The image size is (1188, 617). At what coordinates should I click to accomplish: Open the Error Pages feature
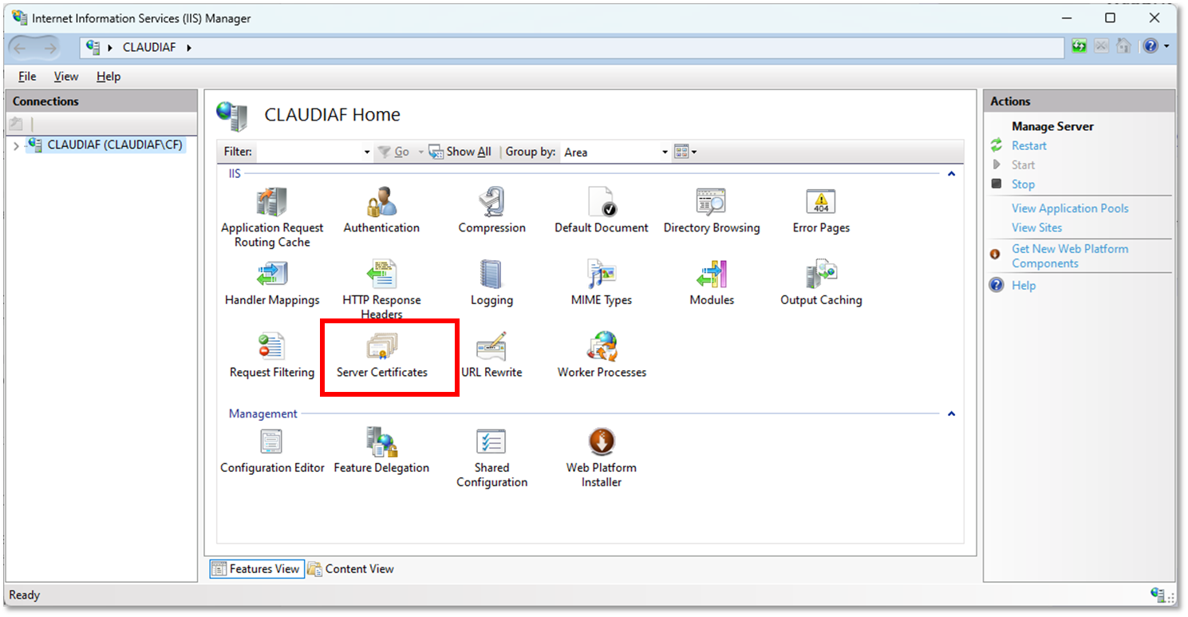(x=820, y=211)
